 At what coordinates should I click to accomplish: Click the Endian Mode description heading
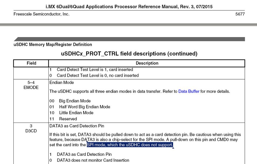point(62,83)
